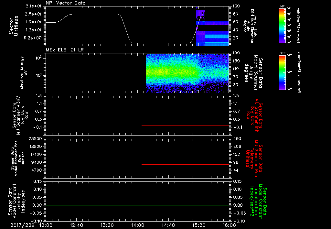Screen dimensions: 331x229
Task: Click the '18800' scanner position tick label
Action: 35,147
